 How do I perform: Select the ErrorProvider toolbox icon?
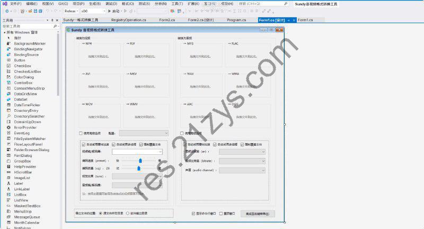(x=8, y=127)
